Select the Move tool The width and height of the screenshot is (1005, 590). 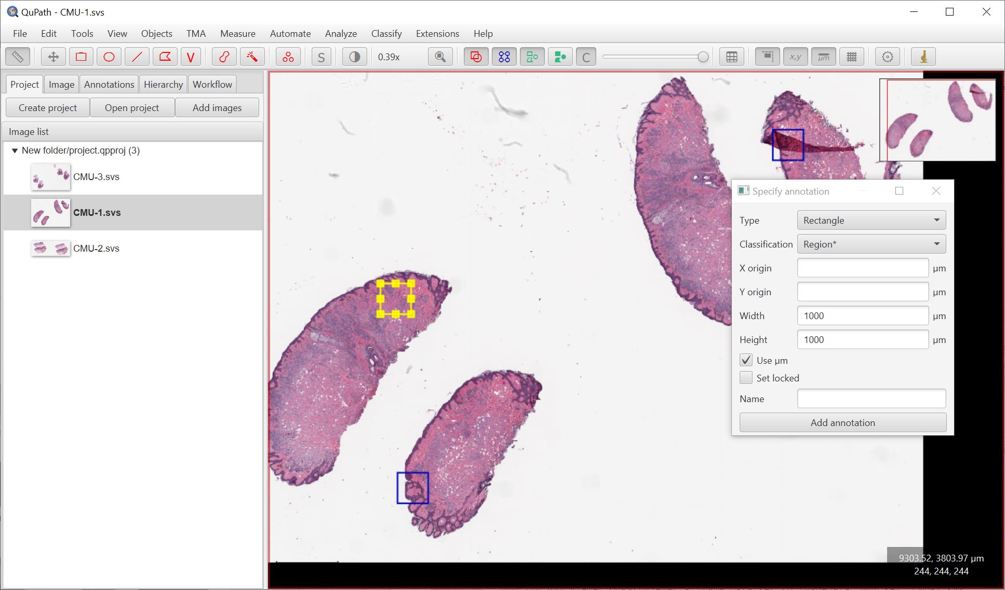[53, 57]
